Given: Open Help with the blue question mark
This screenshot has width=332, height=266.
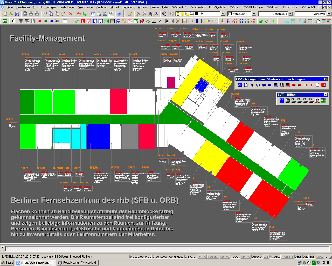Looking at the screenshot, I should click(x=119, y=14).
